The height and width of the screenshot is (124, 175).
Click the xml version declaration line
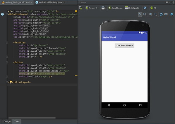tap(33, 11)
